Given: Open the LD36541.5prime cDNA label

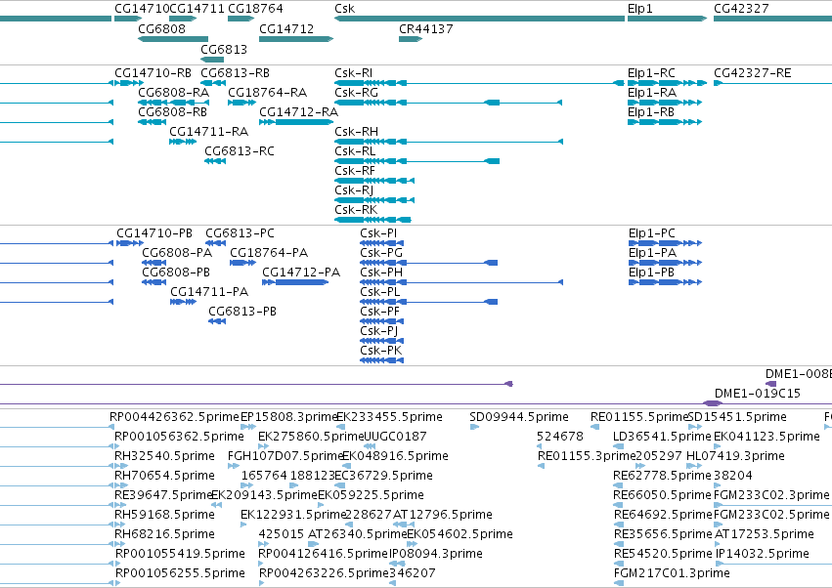Looking at the screenshot, I should pyautogui.click(x=662, y=437).
